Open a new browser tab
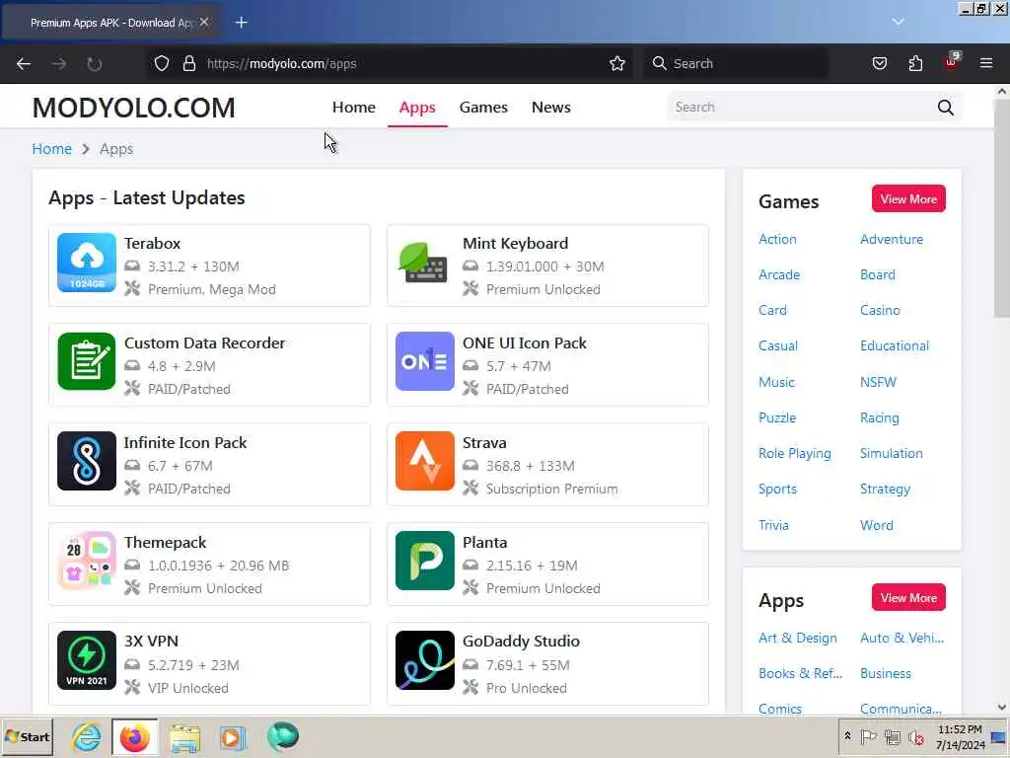The image size is (1010, 758). coord(241,23)
